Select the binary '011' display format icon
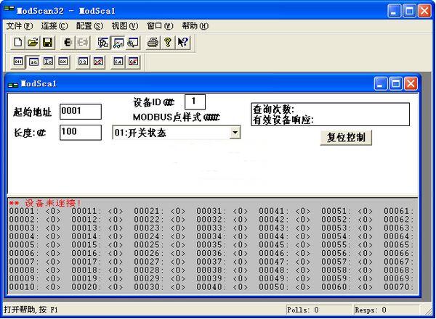The width and height of the screenshot is (436, 319). coord(18,62)
